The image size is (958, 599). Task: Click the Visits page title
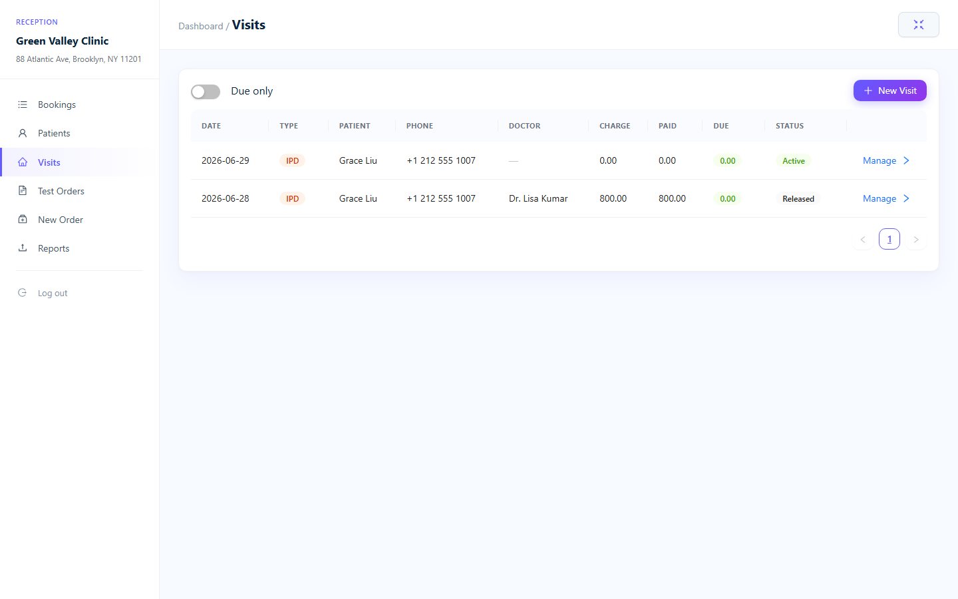(x=249, y=25)
